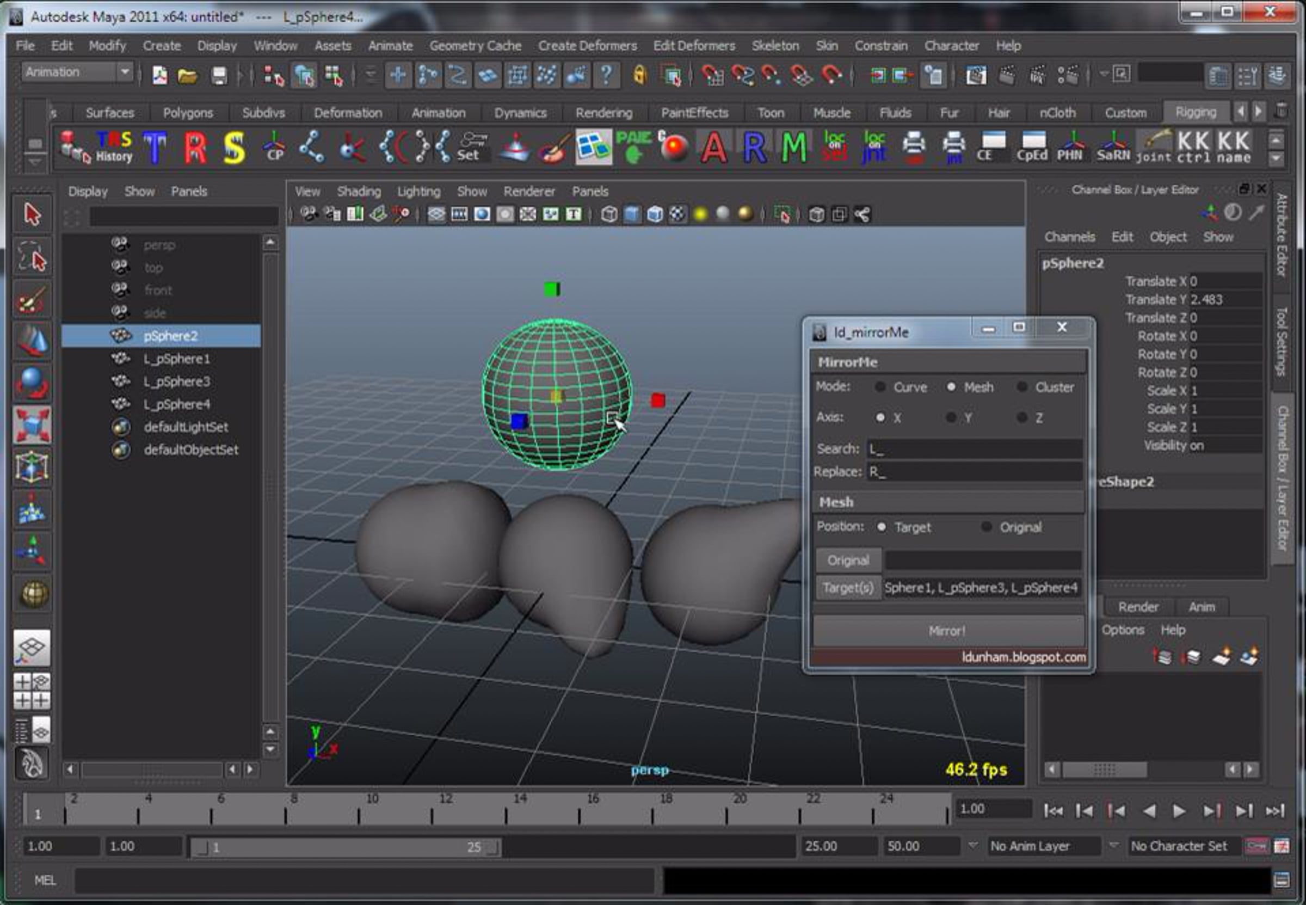Open the Script Editor icon at bottom right
This screenshot has width=1306, height=905.
click(1282, 880)
